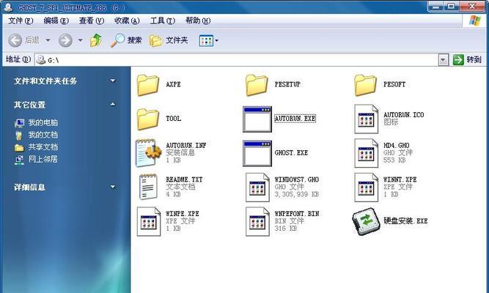Click the AUTORUN.INF file name text

coord(186,146)
